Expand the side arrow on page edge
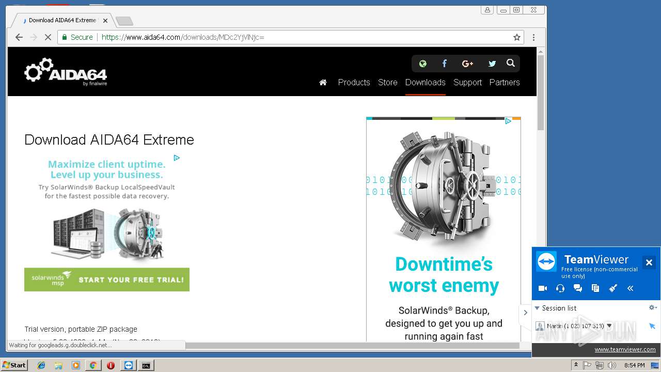The width and height of the screenshot is (661, 372). click(525, 313)
